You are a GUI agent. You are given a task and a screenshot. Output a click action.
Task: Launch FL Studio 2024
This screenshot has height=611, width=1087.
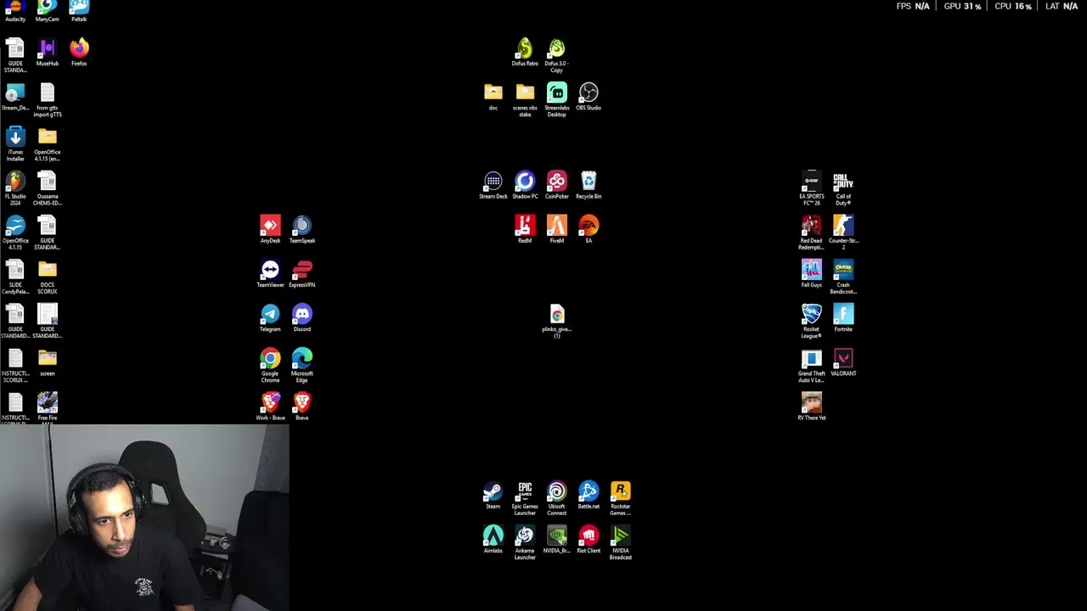(x=15, y=188)
